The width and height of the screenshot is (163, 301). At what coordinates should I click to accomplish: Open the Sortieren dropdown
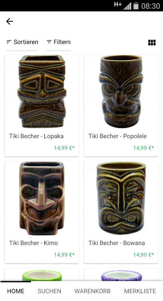pyautogui.click(x=22, y=42)
